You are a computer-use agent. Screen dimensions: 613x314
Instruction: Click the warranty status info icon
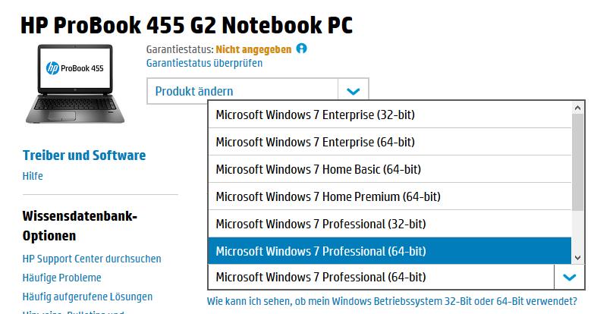[301, 49]
